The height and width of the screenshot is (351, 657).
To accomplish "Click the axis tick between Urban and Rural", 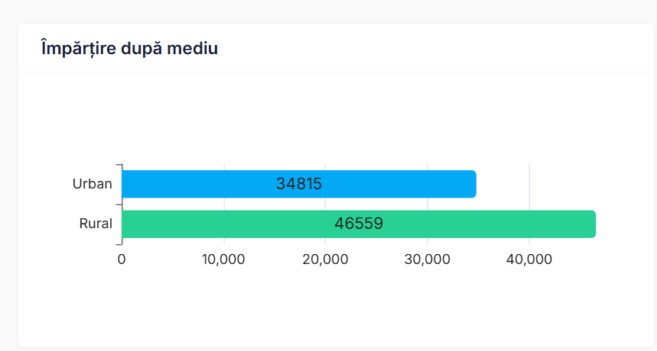I will coord(119,204).
